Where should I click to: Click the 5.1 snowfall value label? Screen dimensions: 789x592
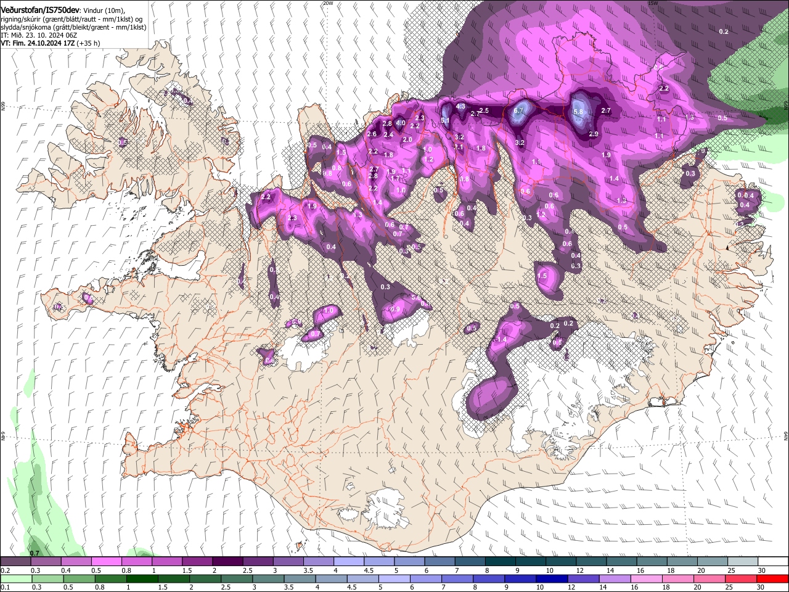click(x=446, y=121)
